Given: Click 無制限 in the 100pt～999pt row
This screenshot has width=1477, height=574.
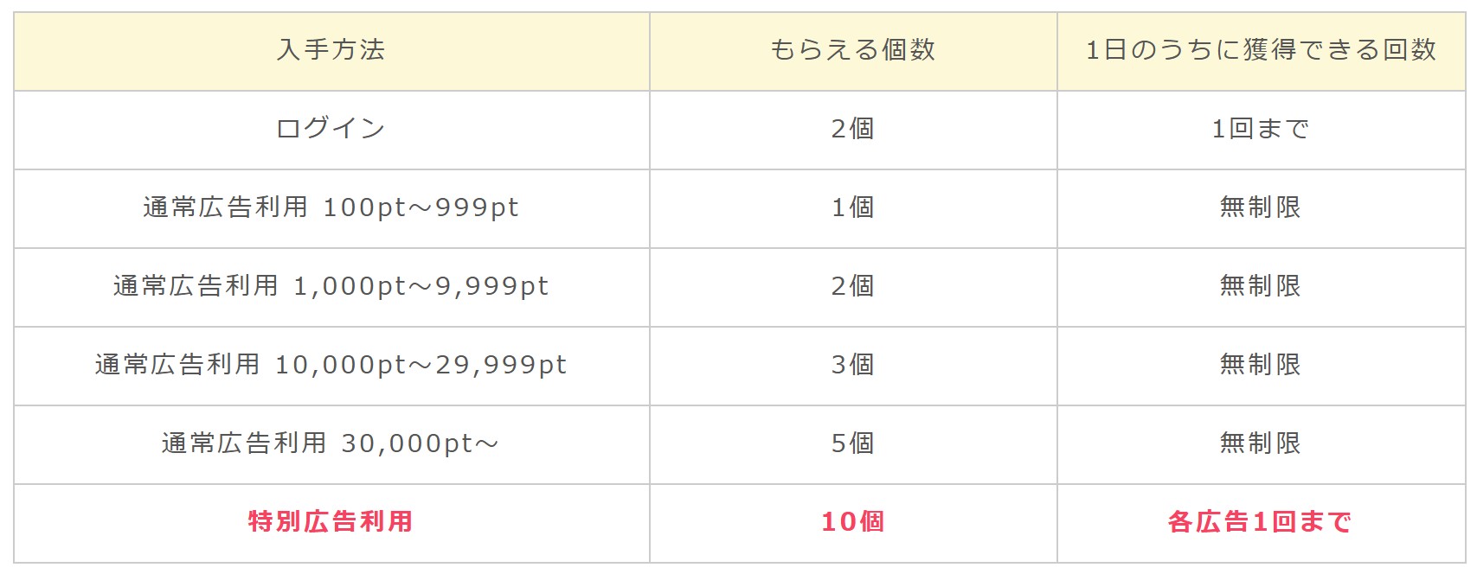Looking at the screenshot, I should pyautogui.click(x=1260, y=207).
